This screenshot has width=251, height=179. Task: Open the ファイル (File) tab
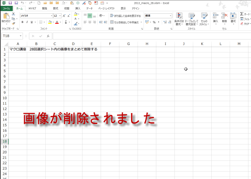6,8
